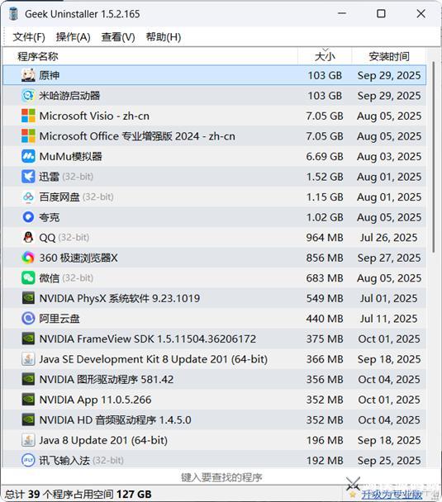This screenshot has width=442, height=502.
Task: Select the QQ (32-bit) entry
Action: point(64,238)
